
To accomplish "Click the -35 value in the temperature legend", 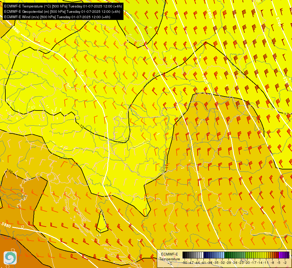I will [x=216, y=263].
